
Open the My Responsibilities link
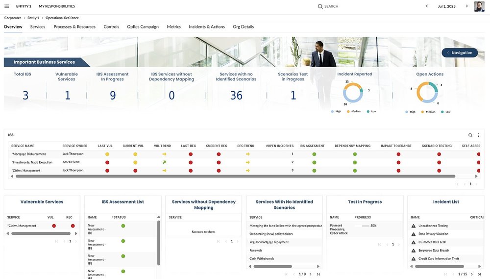click(57, 6)
